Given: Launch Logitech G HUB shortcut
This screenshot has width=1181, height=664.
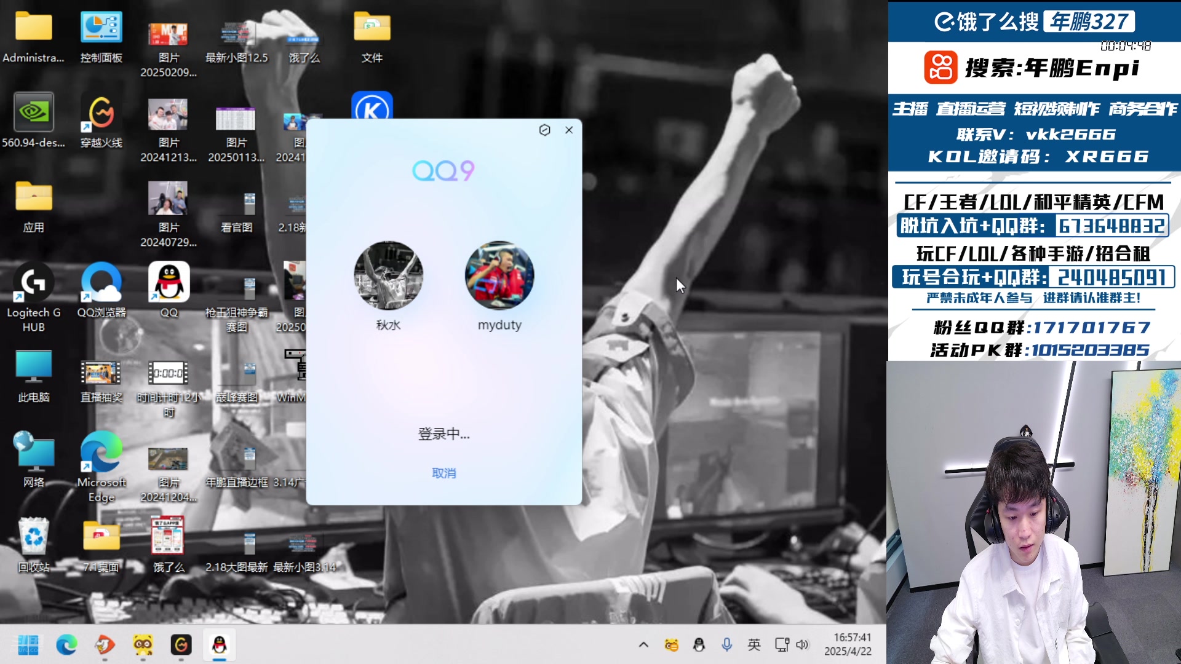Looking at the screenshot, I should [33, 298].
